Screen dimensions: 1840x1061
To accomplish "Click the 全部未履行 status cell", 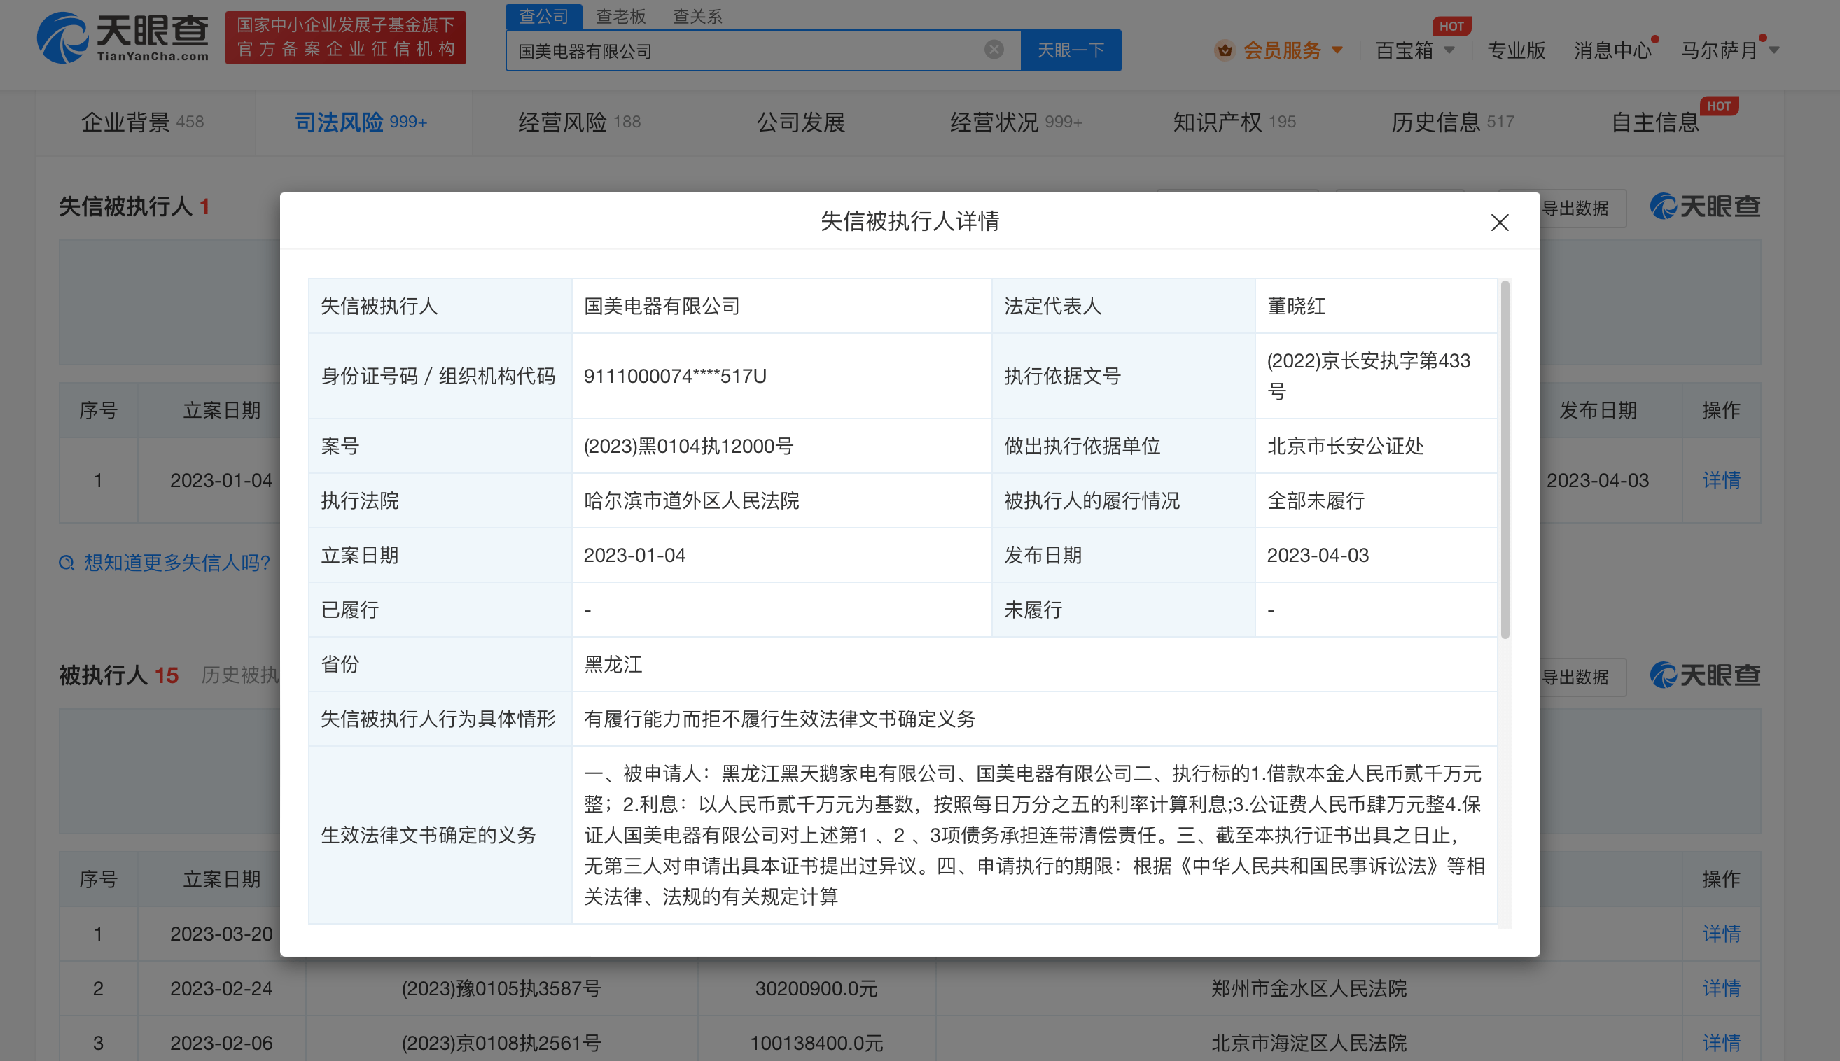I will click(x=1316, y=500).
